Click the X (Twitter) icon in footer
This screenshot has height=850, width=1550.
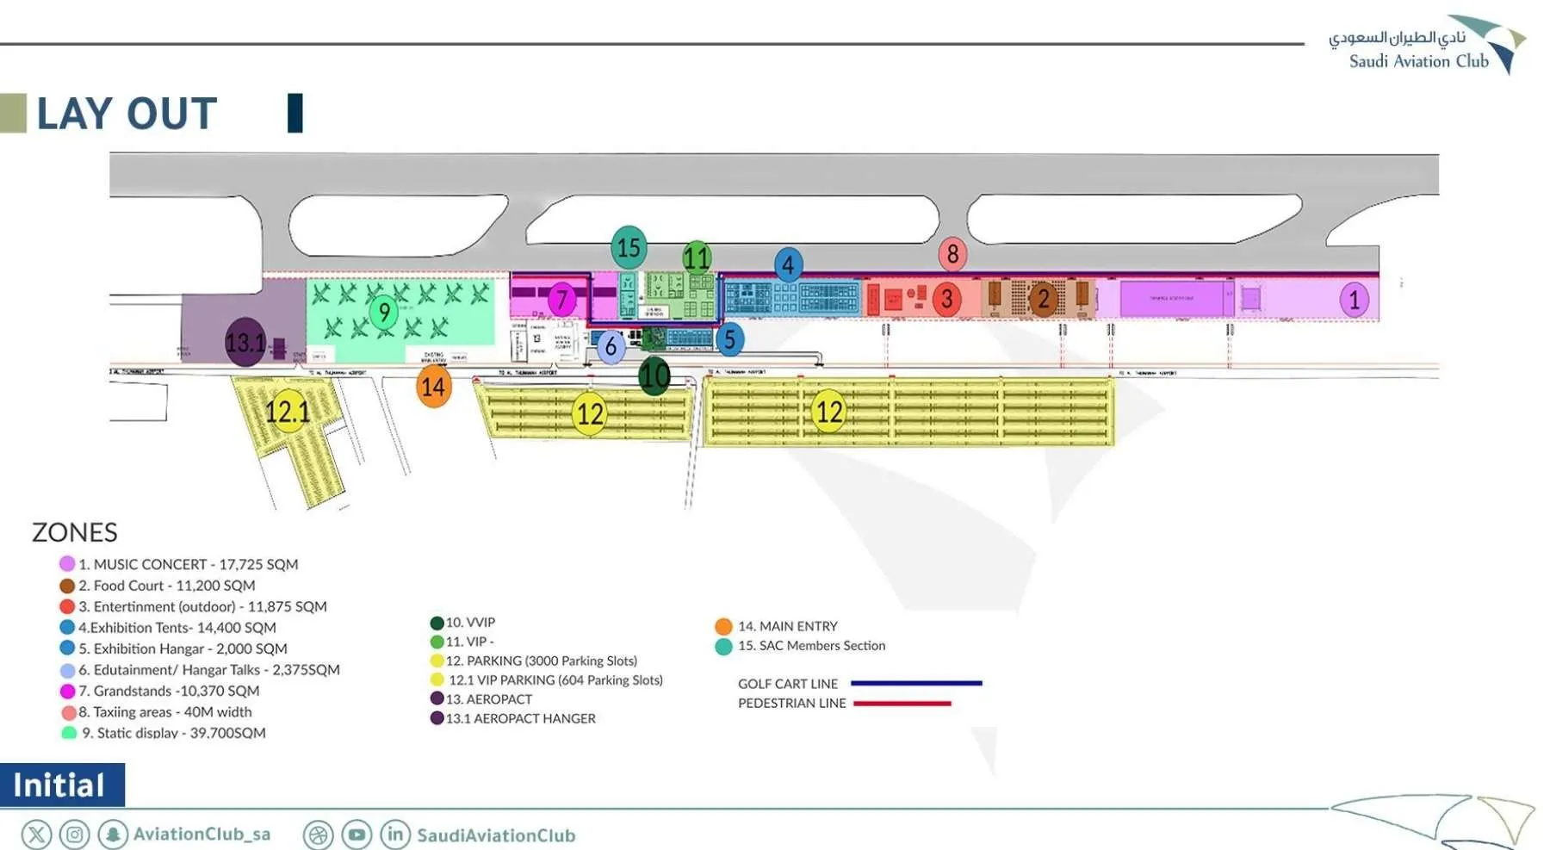[36, 834]
